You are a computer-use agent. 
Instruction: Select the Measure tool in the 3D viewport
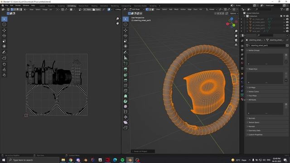click(x=126, y=58)
